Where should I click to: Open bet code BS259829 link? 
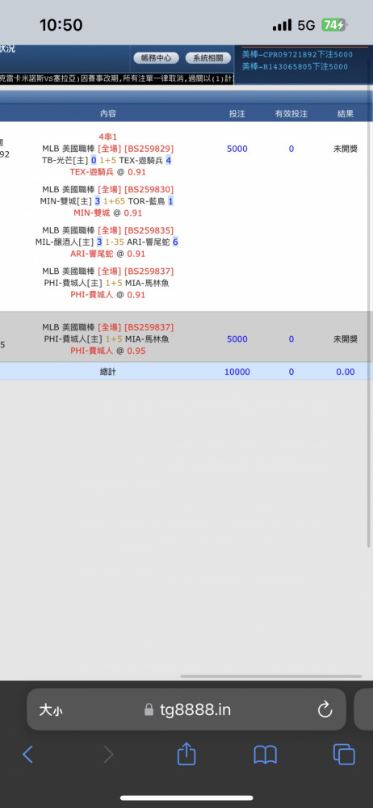click(149, 149)
